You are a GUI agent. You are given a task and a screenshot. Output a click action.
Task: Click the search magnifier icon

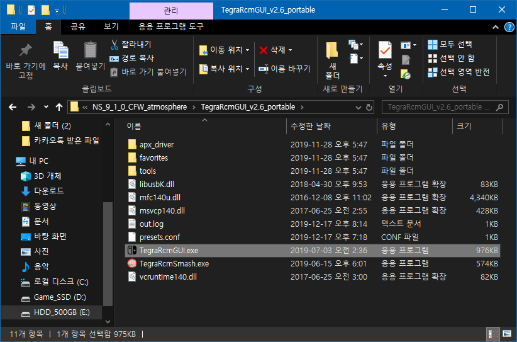[x=499, y=107]
